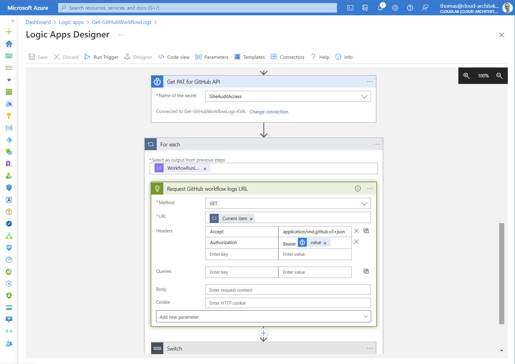Viewport: 515px width, 364px height.
Task: Click Queries Enter value field
Action: [x=315, y=272]
